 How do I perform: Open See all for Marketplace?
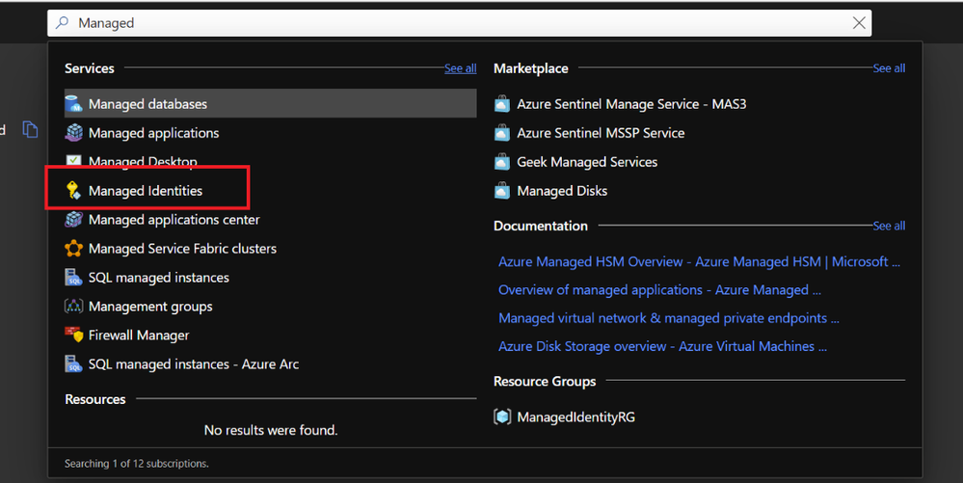tap(890, 68)
